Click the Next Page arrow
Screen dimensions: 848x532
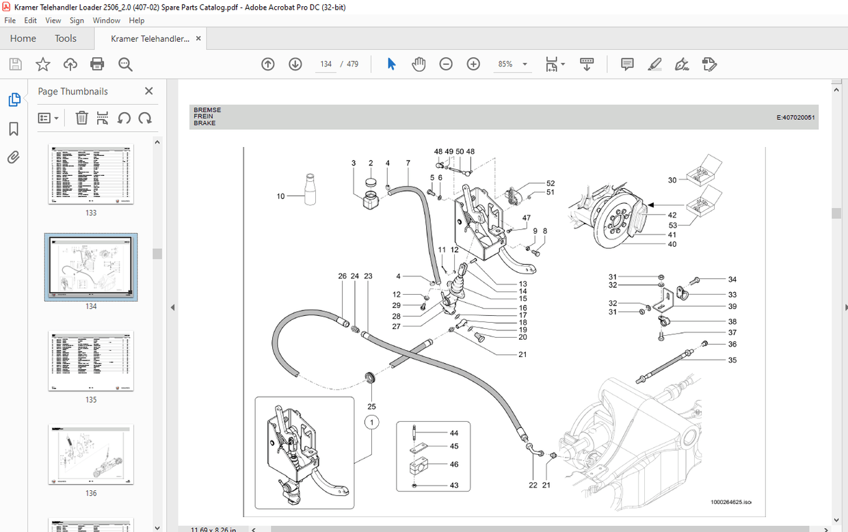point(295,64)
